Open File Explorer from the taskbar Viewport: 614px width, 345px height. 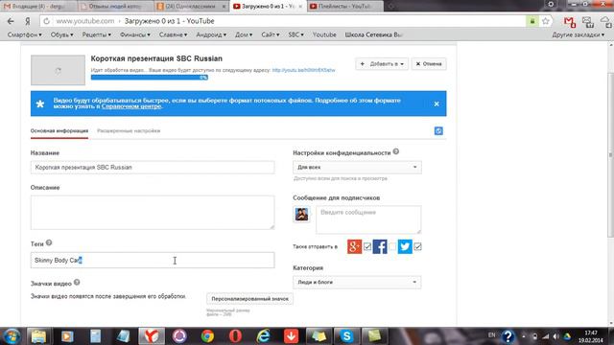[38, 336]
